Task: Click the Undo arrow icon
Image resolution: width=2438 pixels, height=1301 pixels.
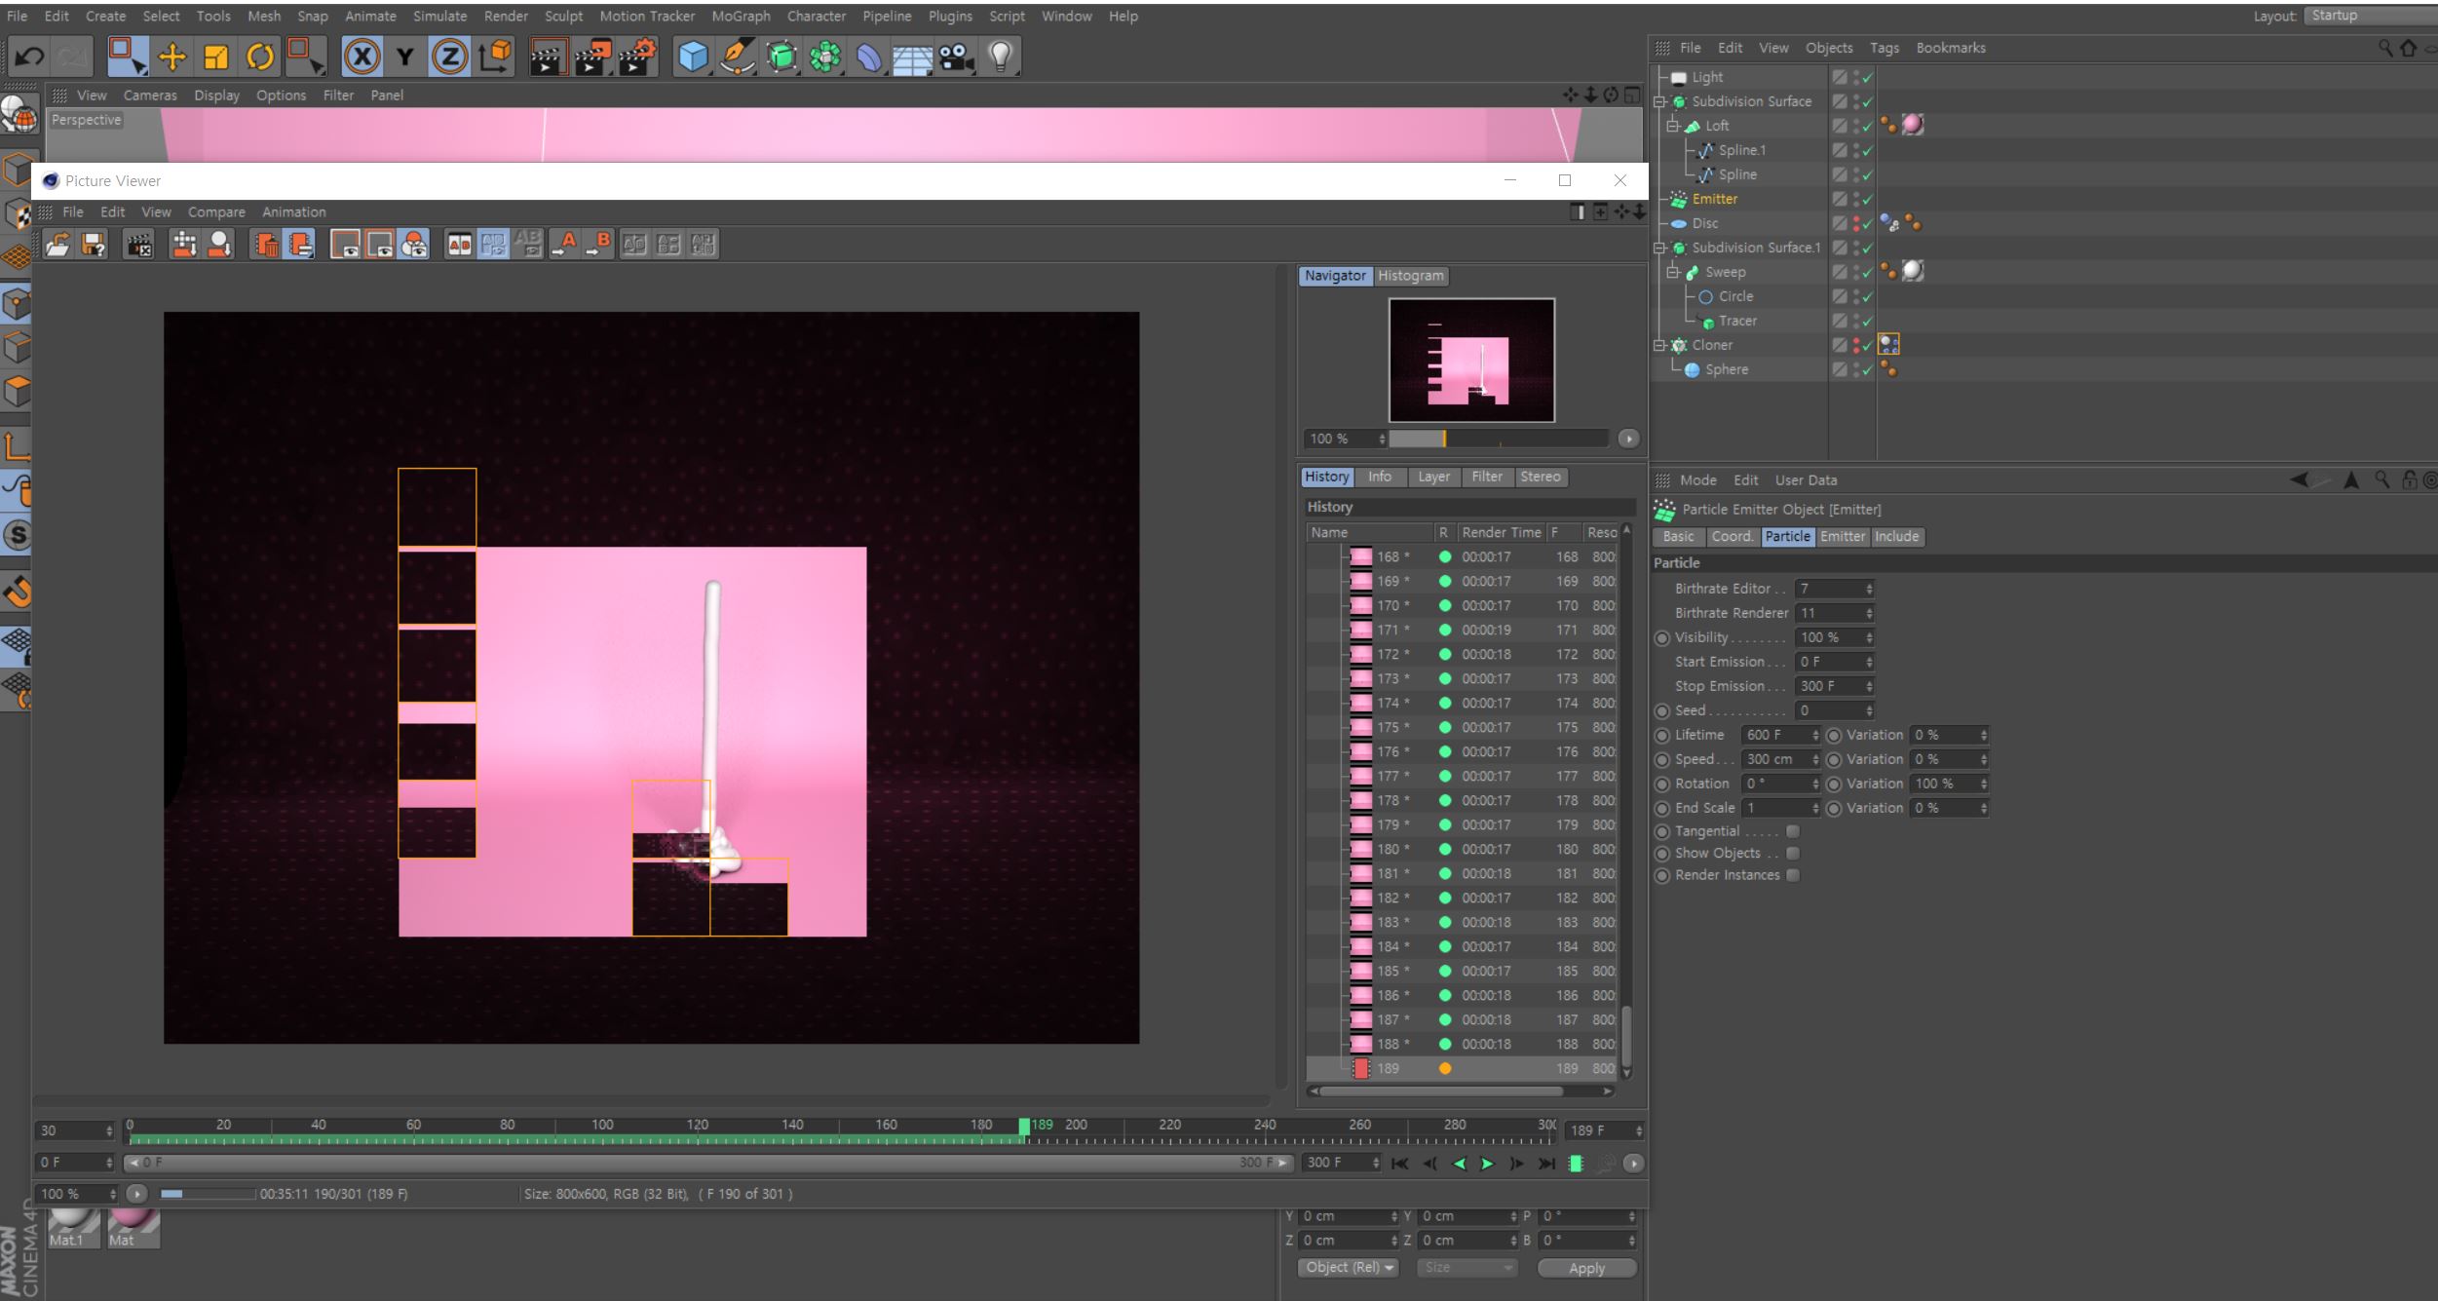Action: (x=29, y=57)
